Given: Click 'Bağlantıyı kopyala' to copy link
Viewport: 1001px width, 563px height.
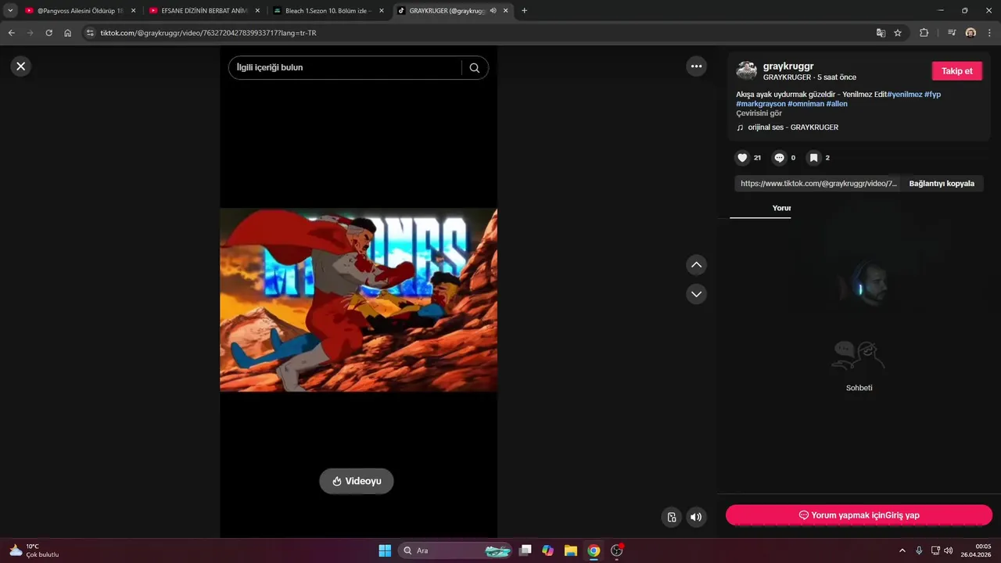Looking at the screenshot, I should 942,184.
